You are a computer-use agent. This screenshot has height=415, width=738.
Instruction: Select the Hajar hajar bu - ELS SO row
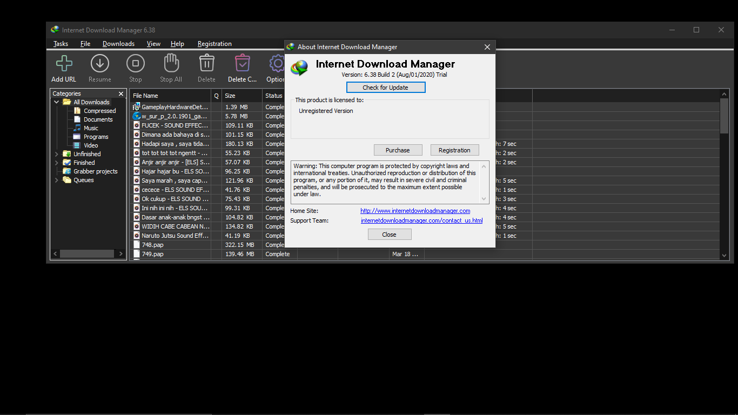click(425, 171)
